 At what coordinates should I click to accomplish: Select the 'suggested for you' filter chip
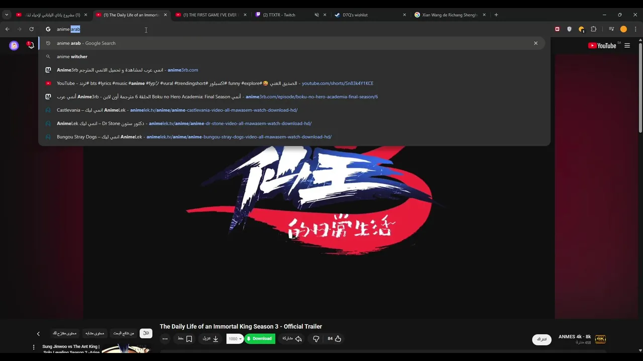[65, 333]
